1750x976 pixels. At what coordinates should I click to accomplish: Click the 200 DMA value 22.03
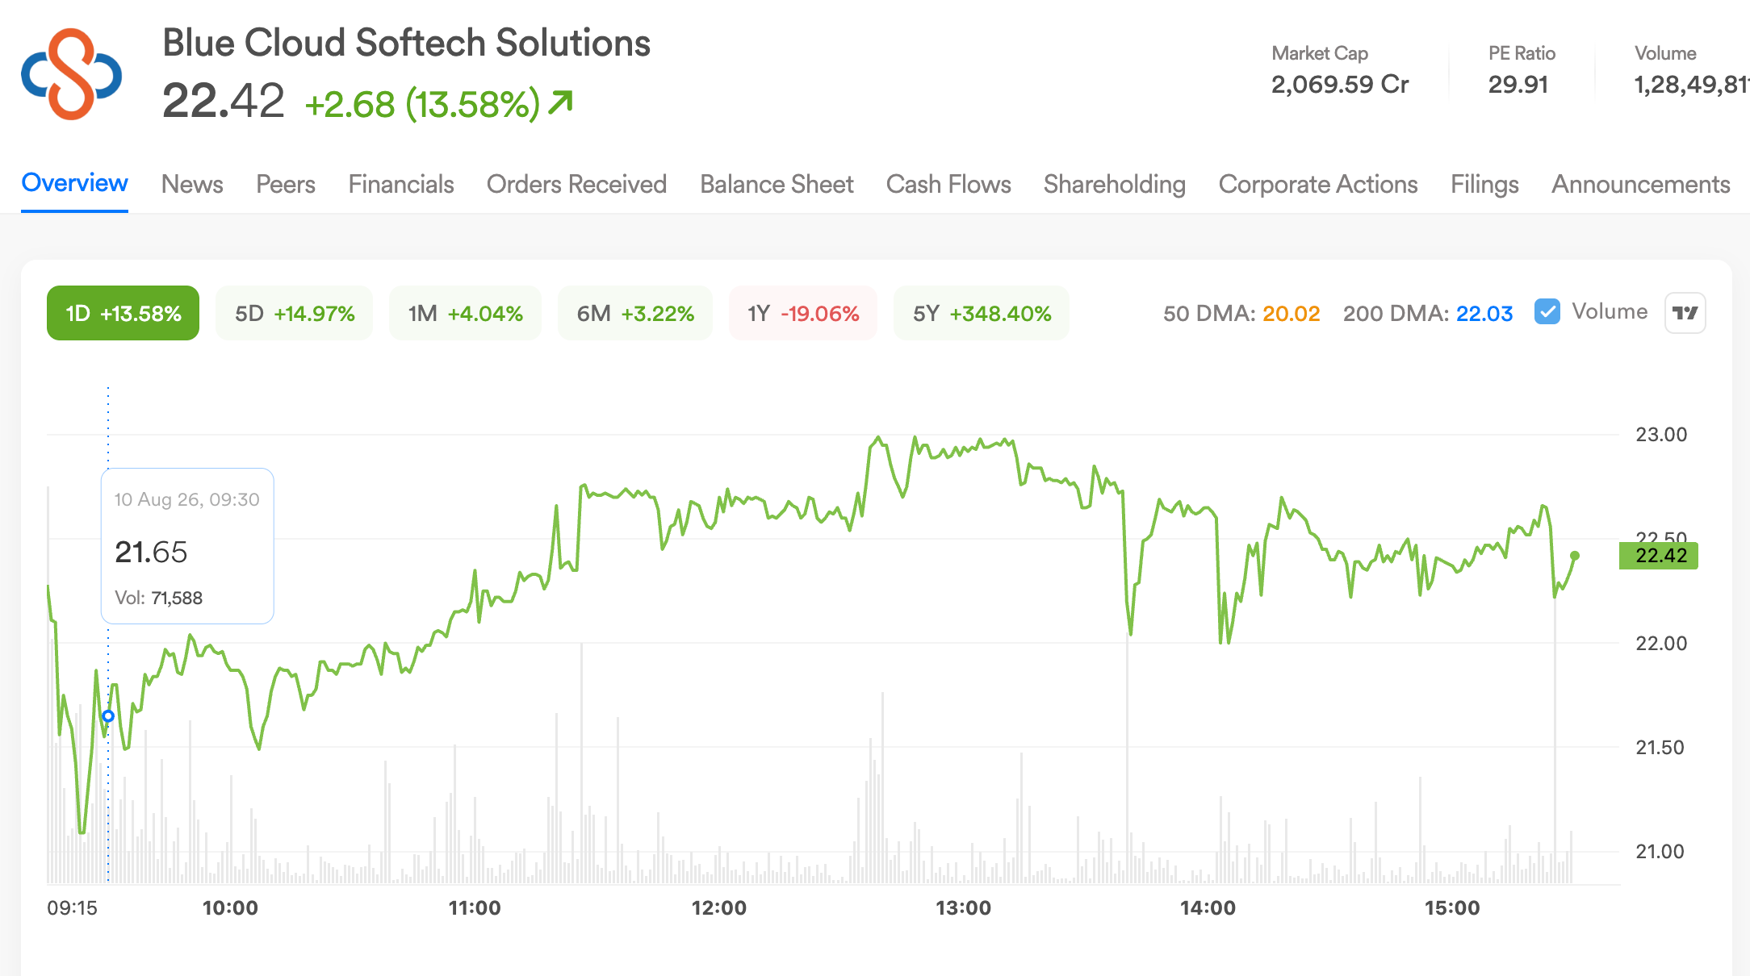point(1484,313)
